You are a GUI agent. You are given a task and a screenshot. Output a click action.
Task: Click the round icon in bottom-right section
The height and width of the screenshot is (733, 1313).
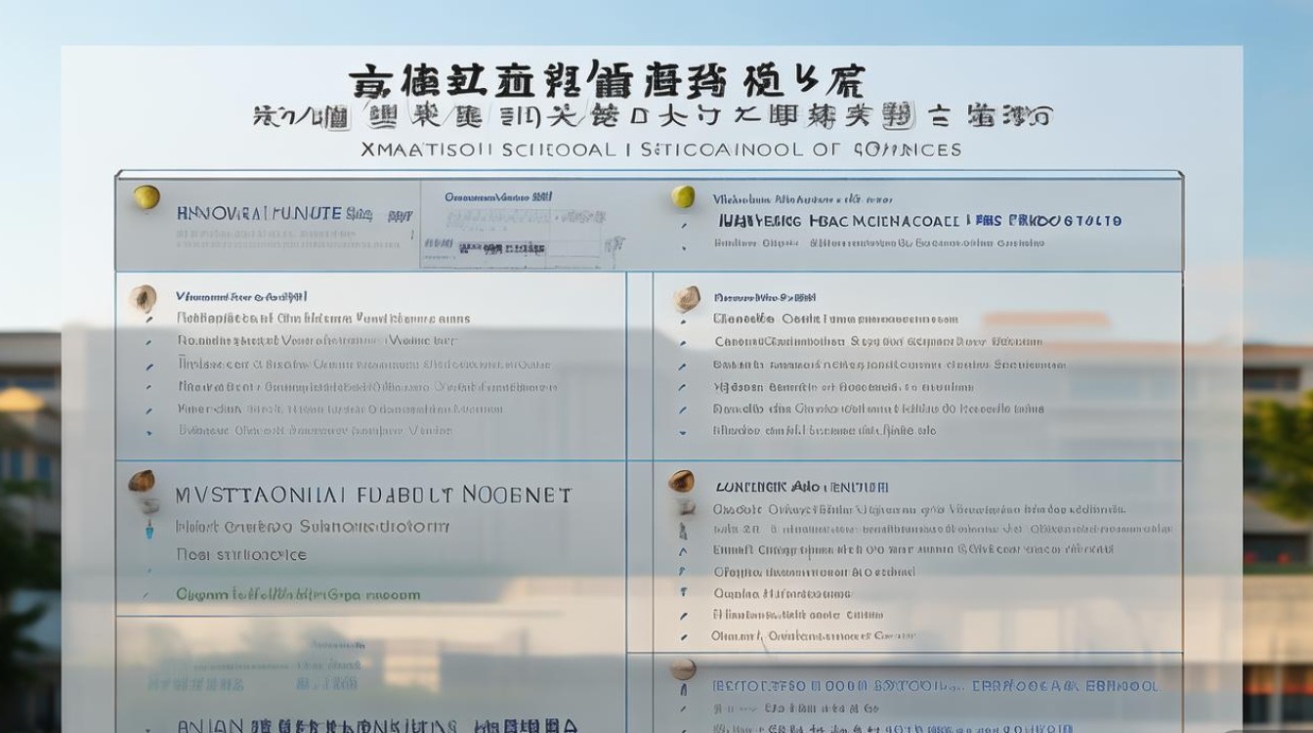coord(683,669)
